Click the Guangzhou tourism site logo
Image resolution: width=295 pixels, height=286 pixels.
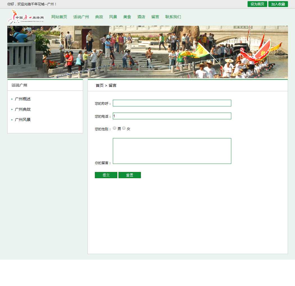click(26, 17)
